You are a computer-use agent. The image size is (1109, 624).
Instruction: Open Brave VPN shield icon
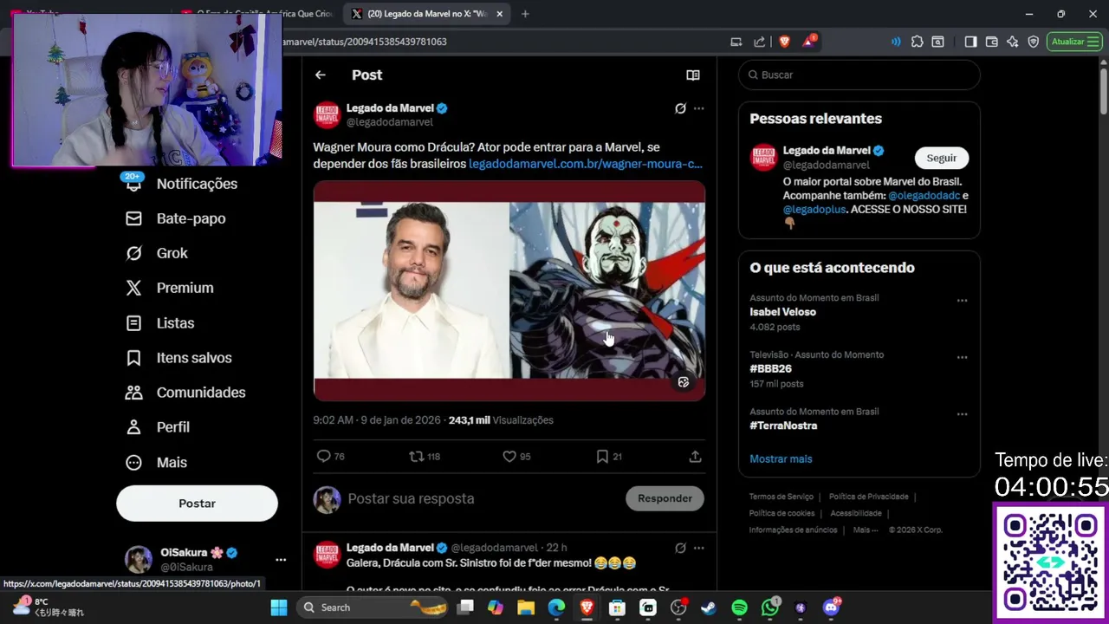[1034, 42]
